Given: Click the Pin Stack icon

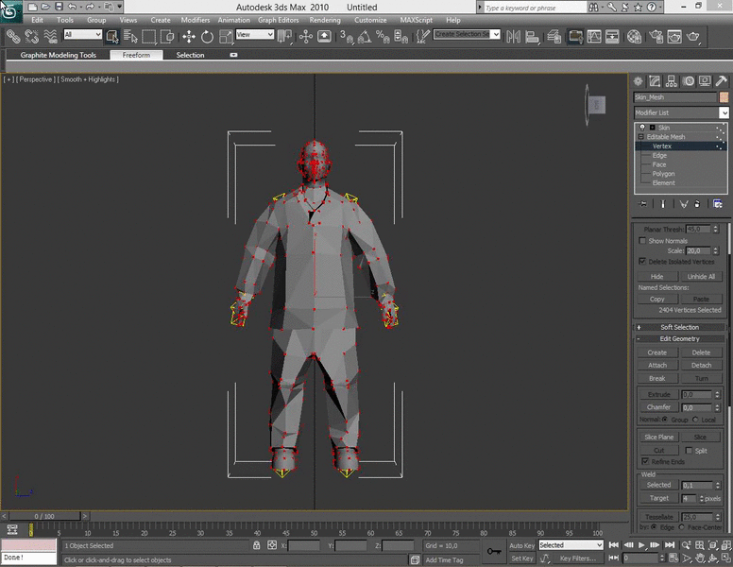Looking at the screenshot, I should coord(643,203).
